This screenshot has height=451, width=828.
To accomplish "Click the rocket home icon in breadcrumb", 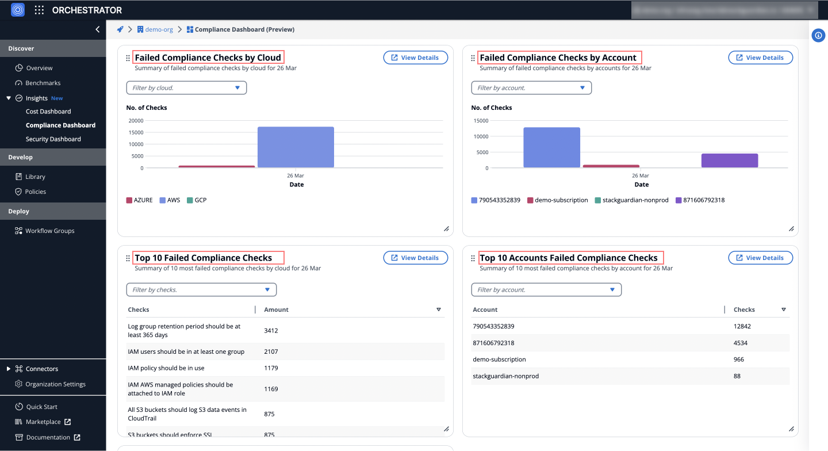I will (x=120, y=29).
